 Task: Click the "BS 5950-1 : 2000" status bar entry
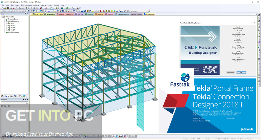point(221,139)
